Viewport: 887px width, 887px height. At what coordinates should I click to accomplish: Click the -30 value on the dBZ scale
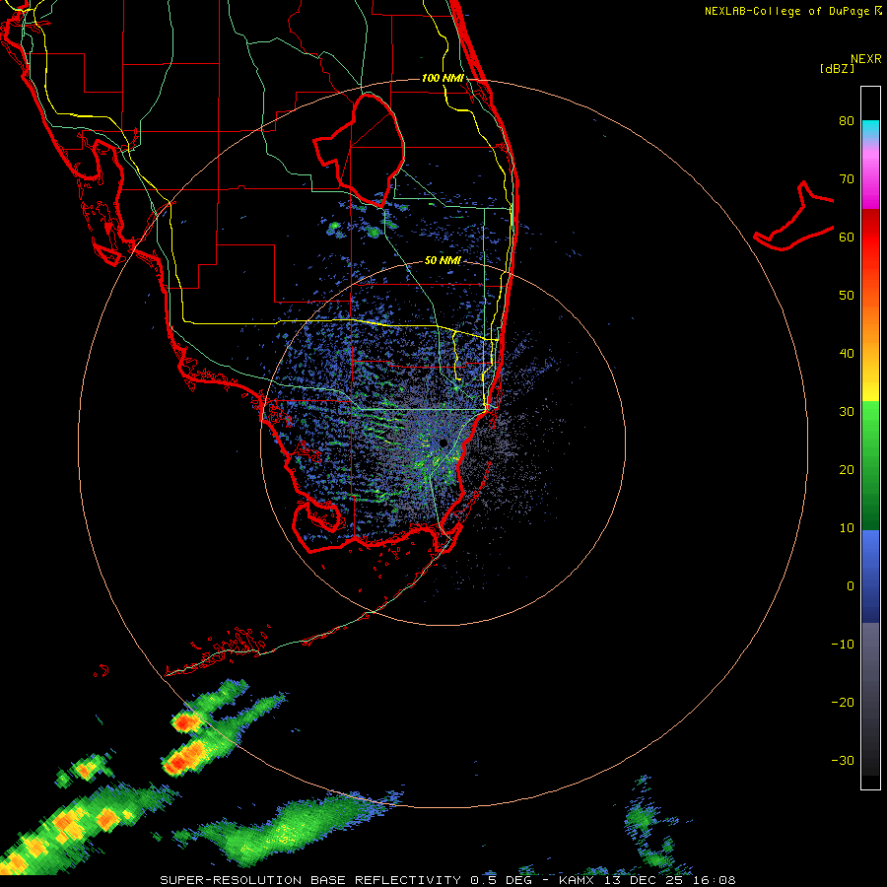click(843, 761)
